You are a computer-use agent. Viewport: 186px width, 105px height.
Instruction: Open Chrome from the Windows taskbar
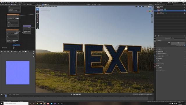tap(41, 104)
